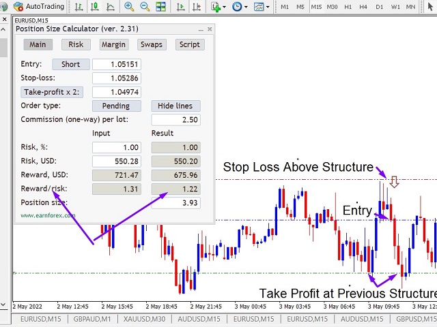The image size is (437, 327).
Task: Close the side panel with X
Action: 4,19
